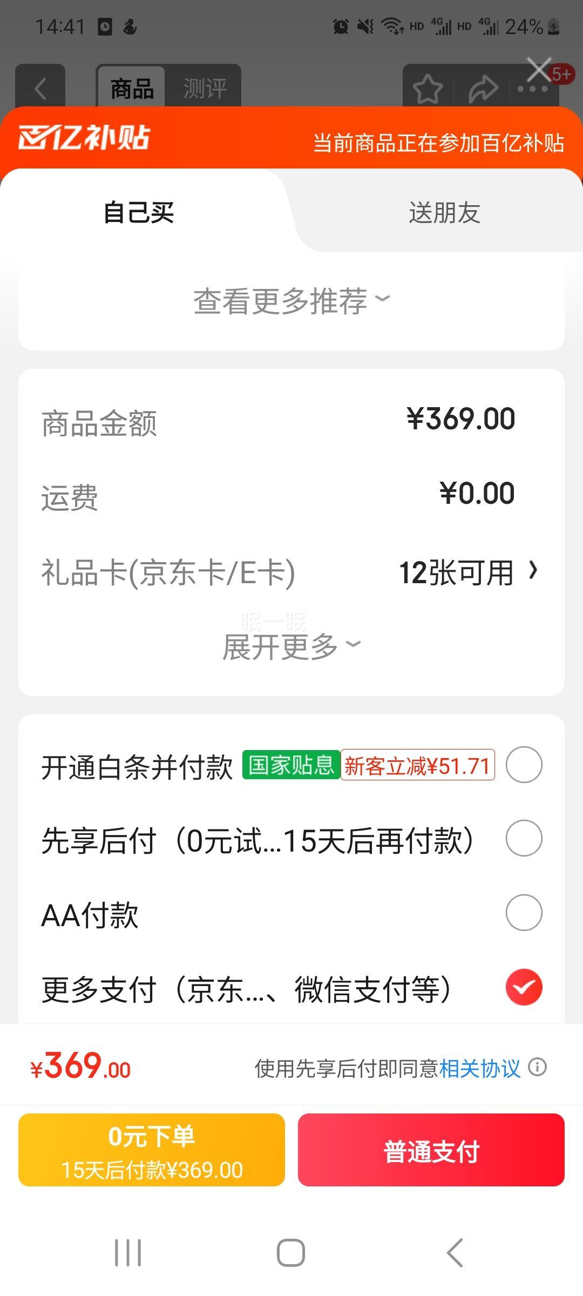The width and height of the screenshot is (583, 1296).
Task: Expand 展开更多 price details
Action: coord(291,646)
